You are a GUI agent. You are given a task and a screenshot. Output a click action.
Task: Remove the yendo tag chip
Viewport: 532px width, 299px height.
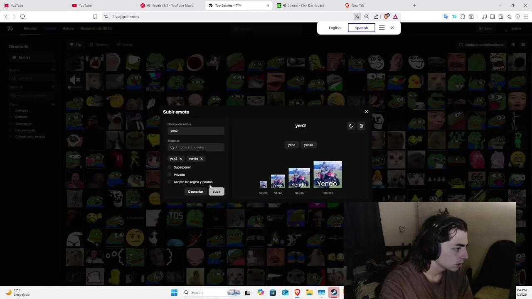click(x=202, y=159)
